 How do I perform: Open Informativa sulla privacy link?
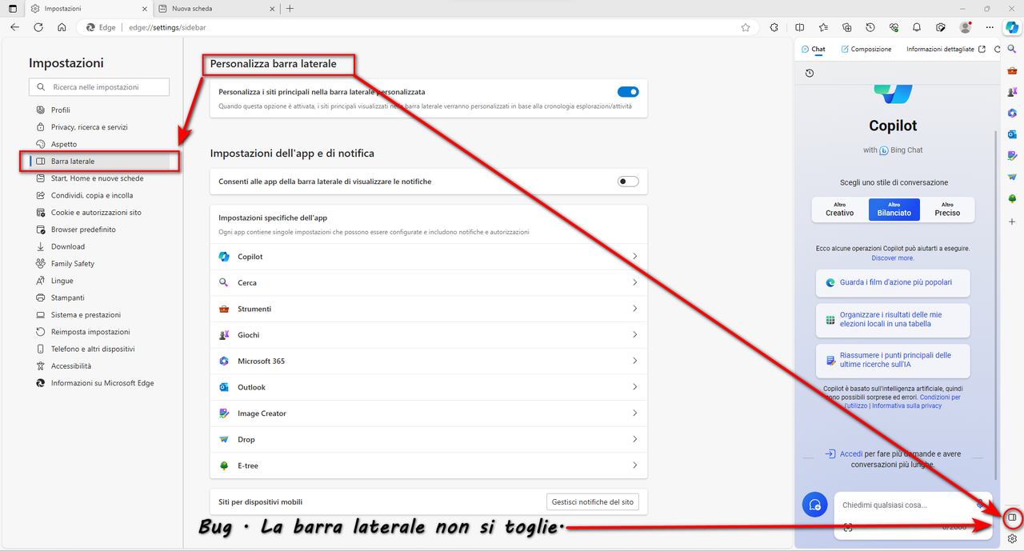point(906,406)
